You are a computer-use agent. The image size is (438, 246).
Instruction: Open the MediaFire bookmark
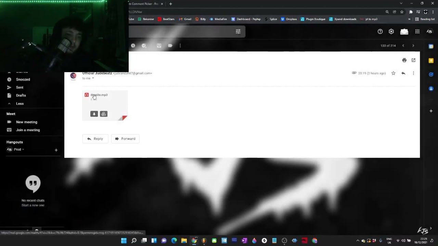(x=218, y=19)
